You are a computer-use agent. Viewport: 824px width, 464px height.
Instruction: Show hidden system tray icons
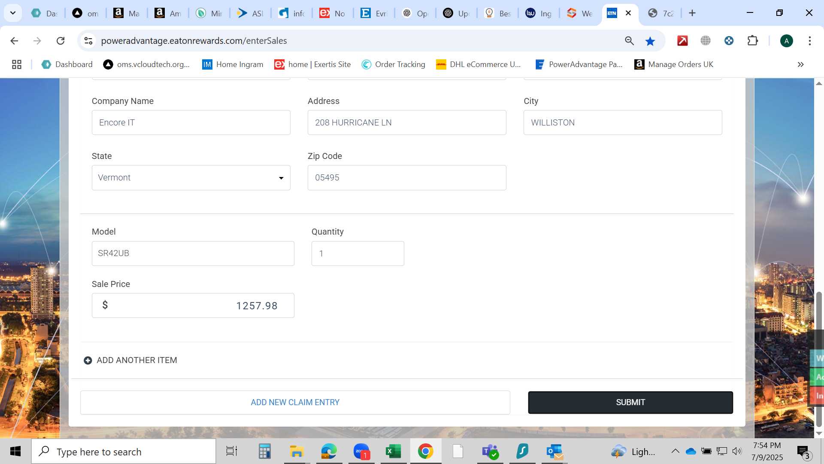click(675, 451)
